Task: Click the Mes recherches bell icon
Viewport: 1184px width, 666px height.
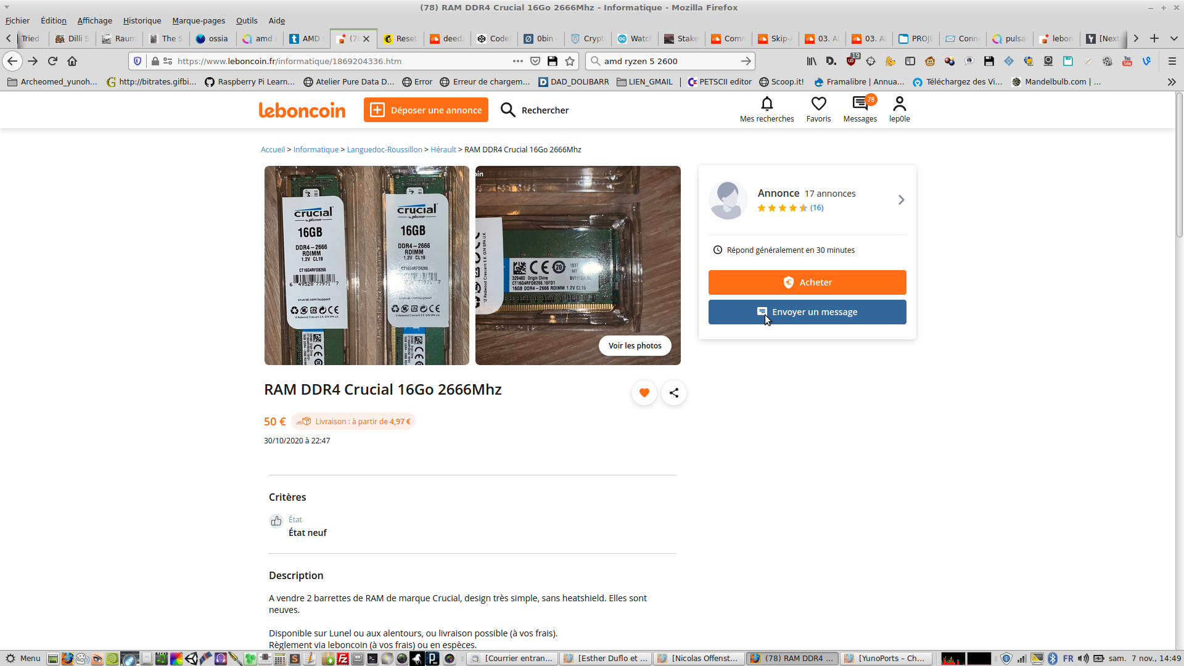Action: click(x=767, y=104)
